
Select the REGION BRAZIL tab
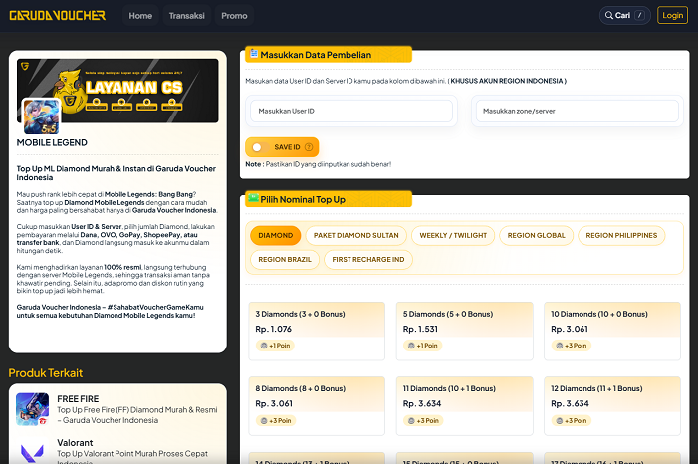coord(285,260)
